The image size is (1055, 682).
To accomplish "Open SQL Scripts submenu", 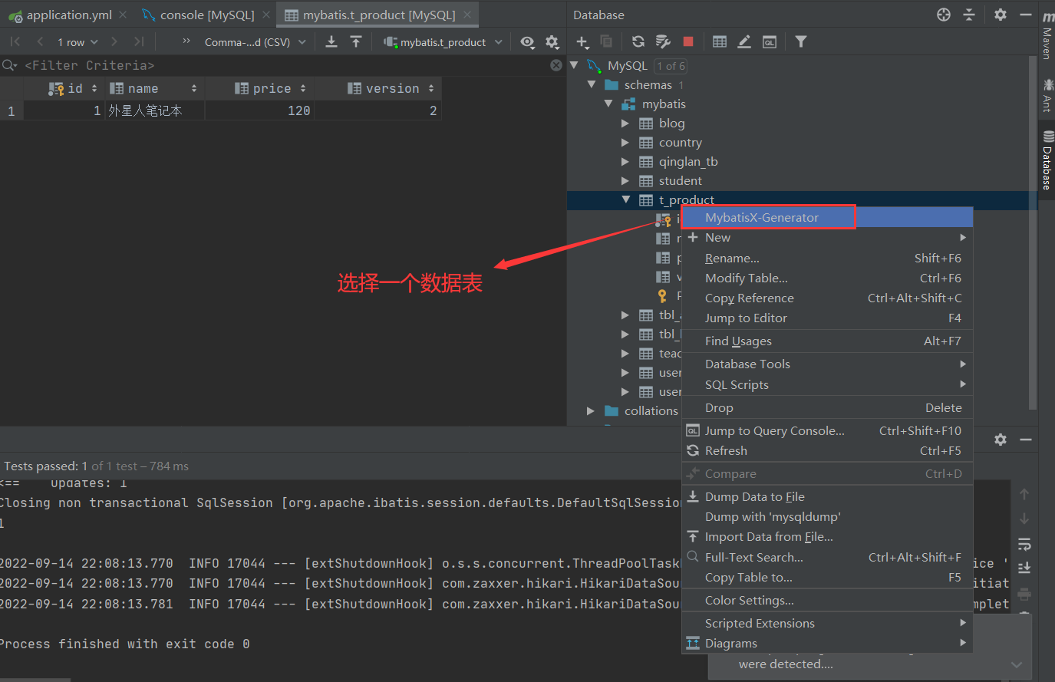I will (827, 385).
